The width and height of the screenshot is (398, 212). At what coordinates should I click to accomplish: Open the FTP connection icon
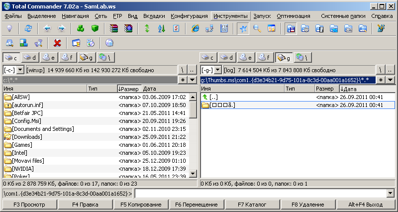[x=224, y=28]
